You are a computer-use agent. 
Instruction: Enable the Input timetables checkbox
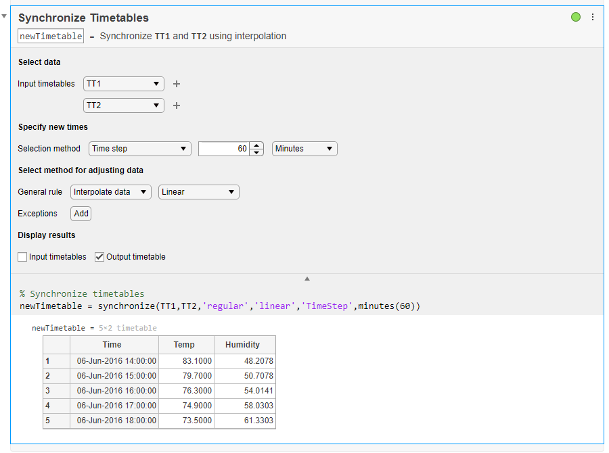[x=22, y=257]
